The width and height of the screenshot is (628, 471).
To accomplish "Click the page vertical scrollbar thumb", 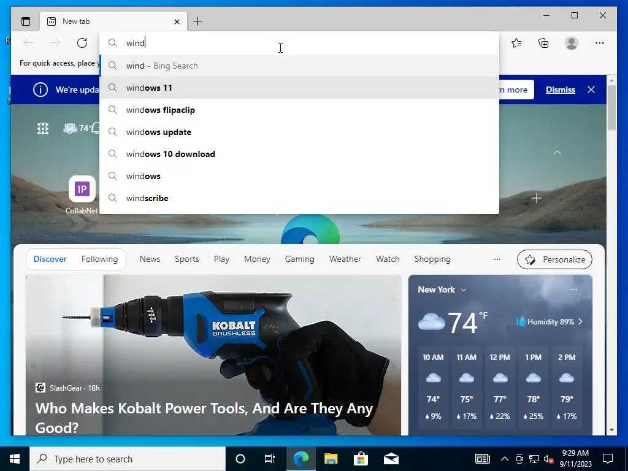I will [x=611, y=107].
